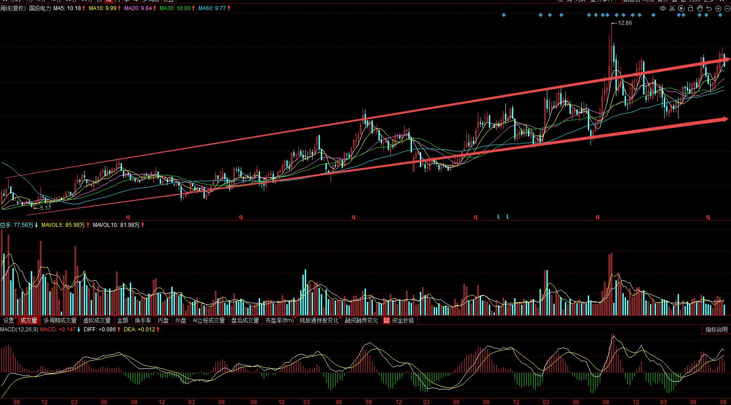Image resolution: width=731 pixels, height=405 pixels.
Task: Zoom in with the plus circle icon
Action: 718,8
